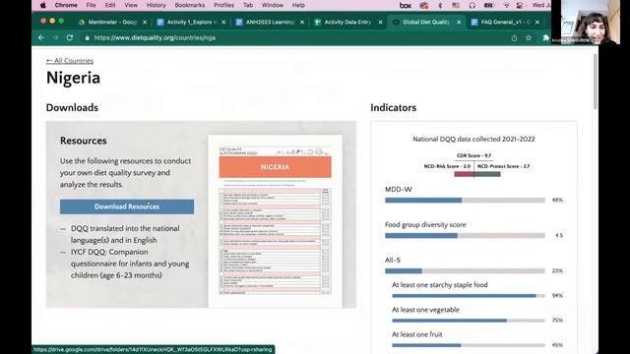Open the Help menu
This screenshot has height=354, width=630.
(298, 5)
